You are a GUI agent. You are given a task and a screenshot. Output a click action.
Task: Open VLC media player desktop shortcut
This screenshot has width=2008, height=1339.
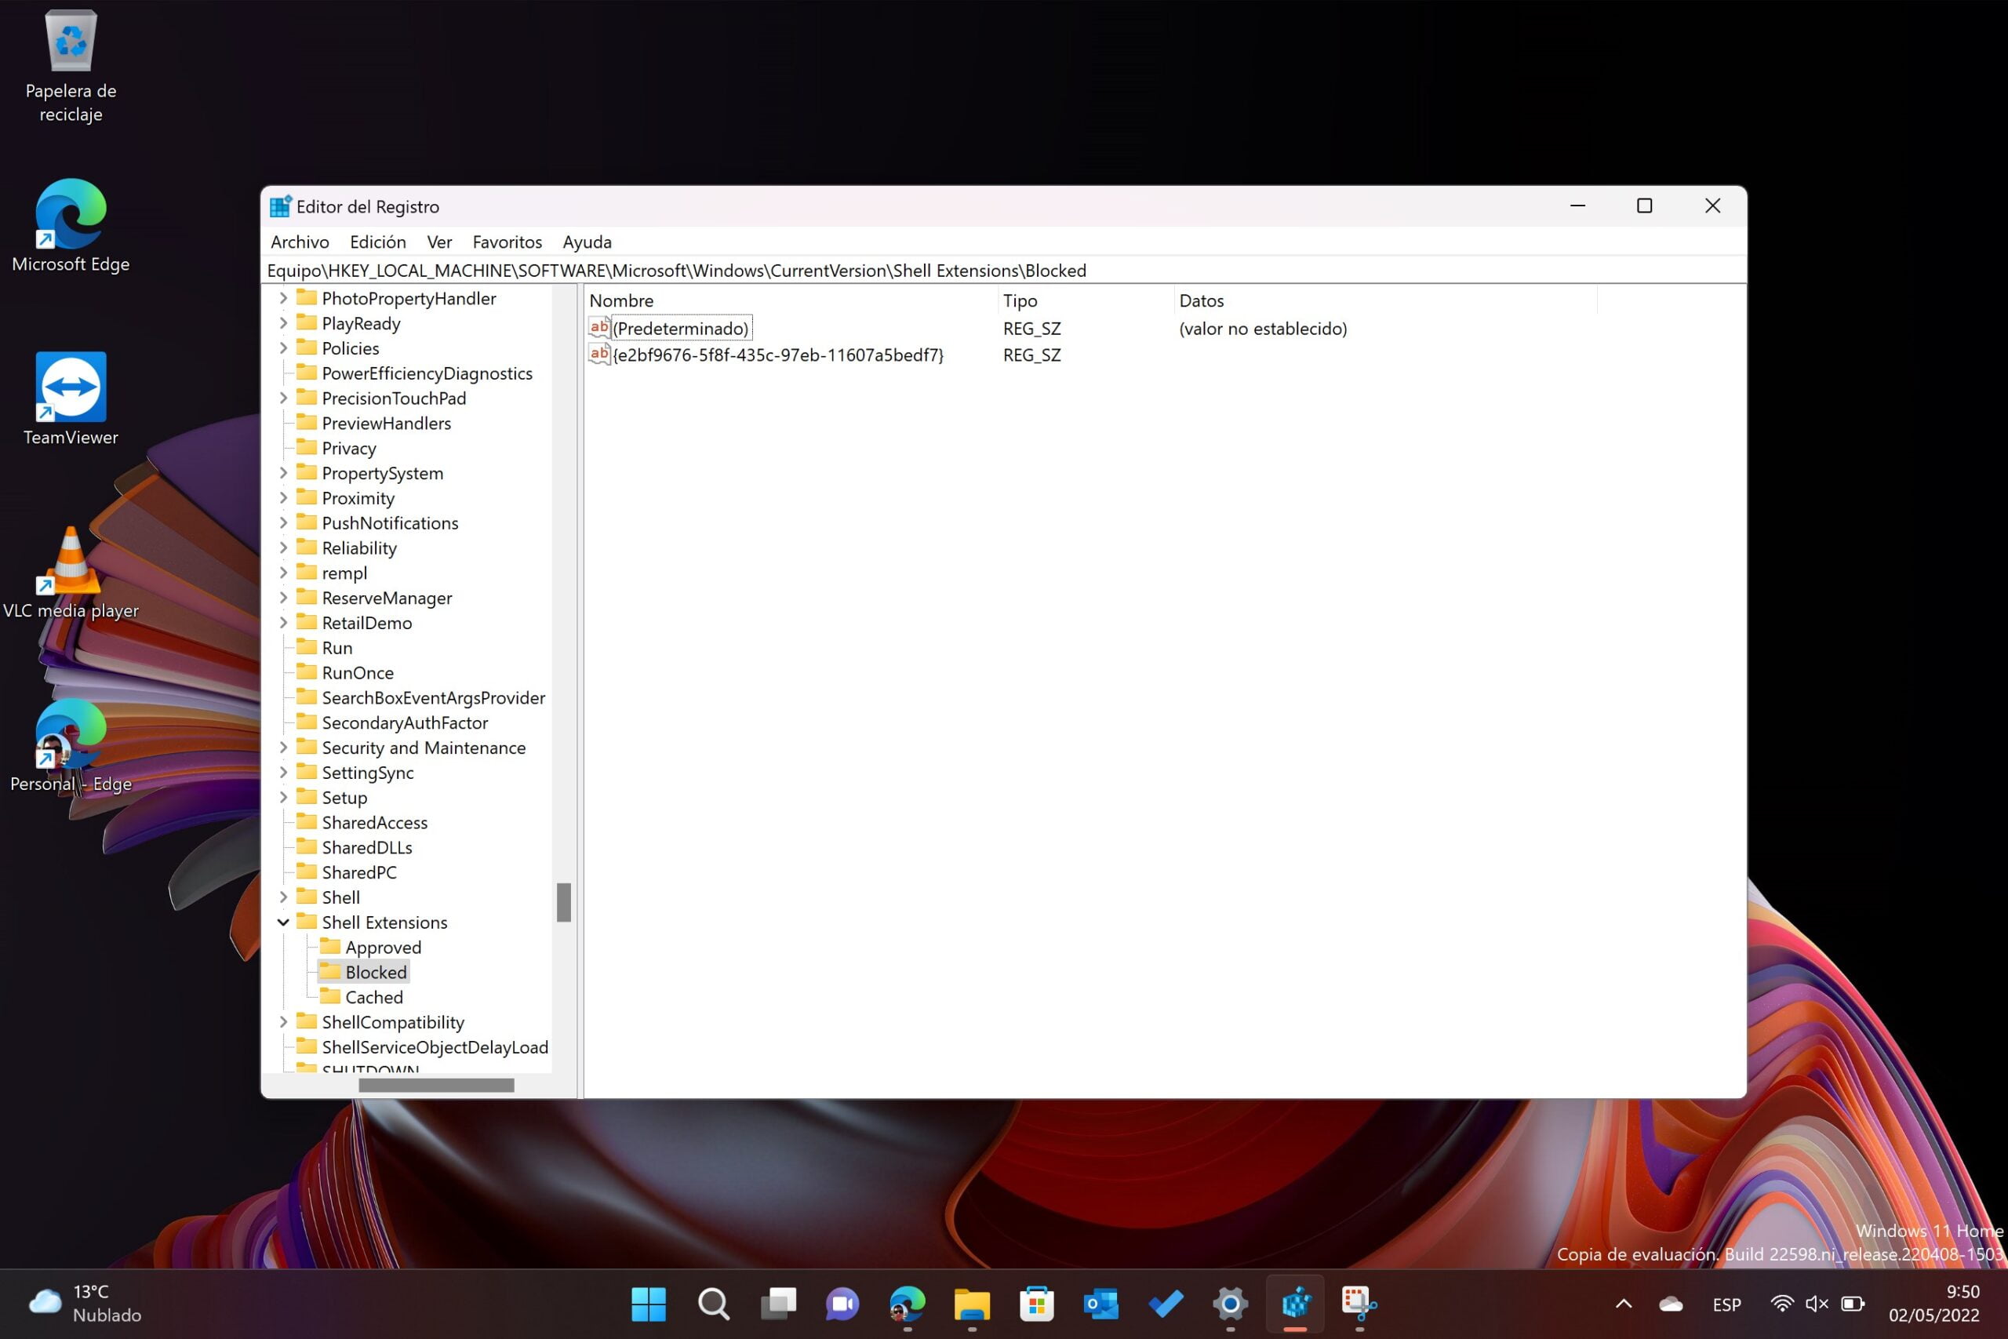pos(71,572)
